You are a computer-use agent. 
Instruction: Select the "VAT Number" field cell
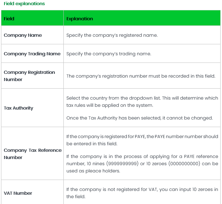coord(18,193)
